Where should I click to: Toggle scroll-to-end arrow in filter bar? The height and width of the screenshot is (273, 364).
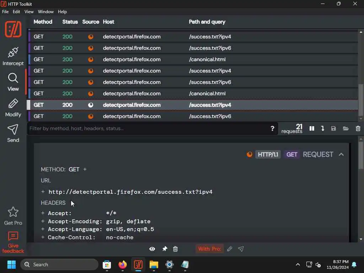322,128
